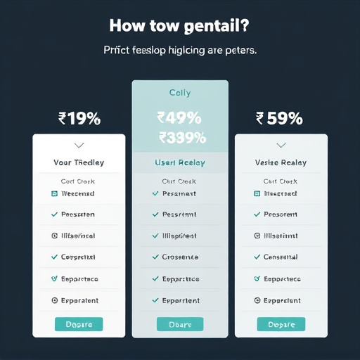This screenshot has height=360, width=360.
Task: Click the clock icon in the left card
Action: tap(54, 236)
